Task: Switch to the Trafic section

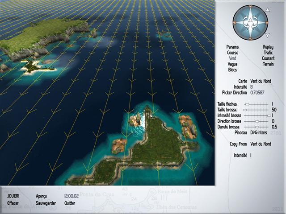Action: (268, 53)
